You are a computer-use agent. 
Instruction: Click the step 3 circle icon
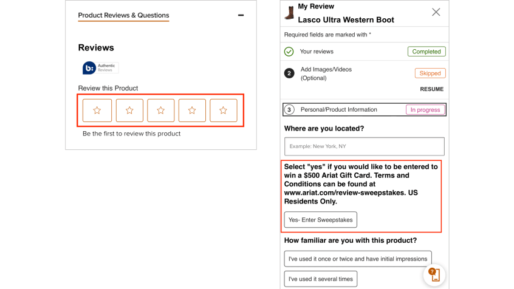tap(289, 109)
